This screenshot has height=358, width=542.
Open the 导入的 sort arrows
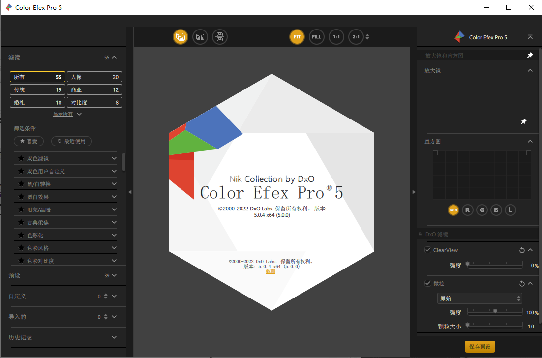click(x=106, y=317)
